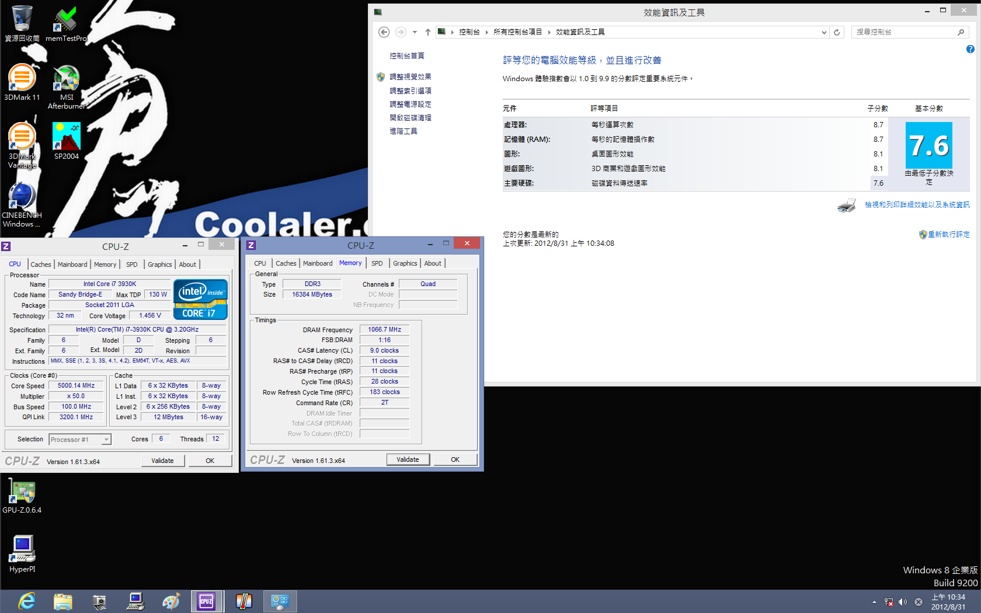Click OK in left CPU-Z window
Screen dimensions: 981x613
pos(210,461)
